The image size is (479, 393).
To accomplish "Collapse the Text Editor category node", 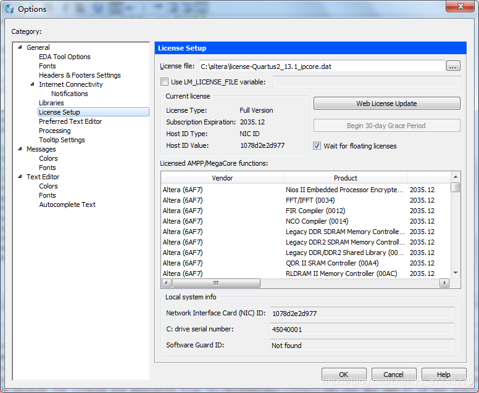I will coord(20,176).
